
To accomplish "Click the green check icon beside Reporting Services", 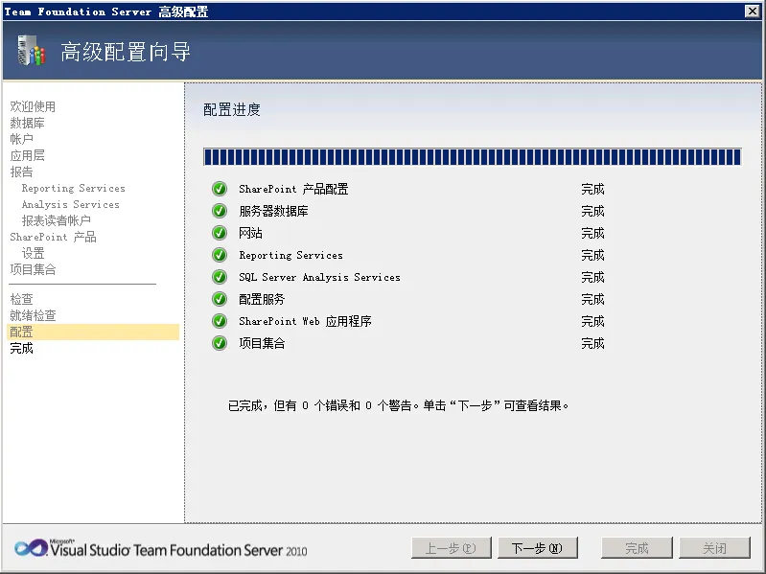I will tap(220, 255).
